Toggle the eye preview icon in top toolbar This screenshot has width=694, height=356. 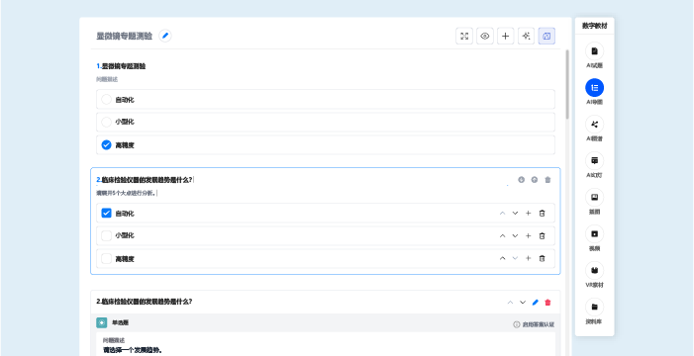[x=485, y=37]
